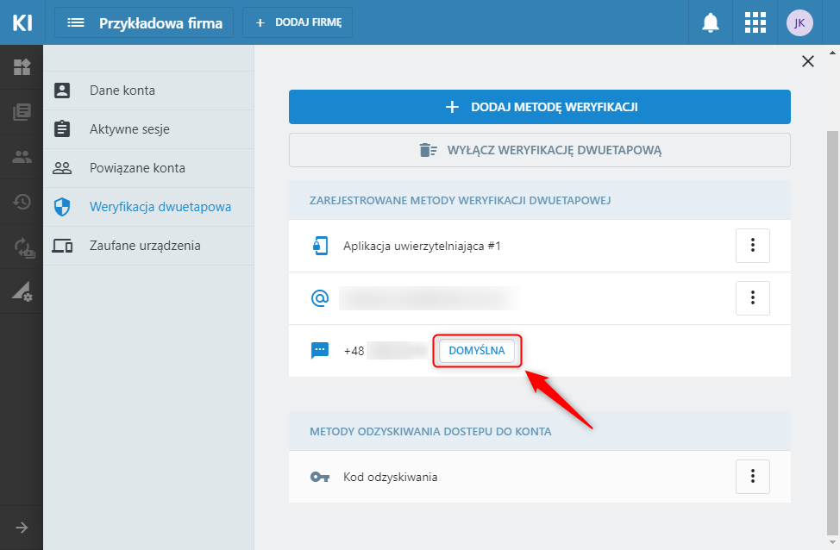Click the blurred email address entry
This screenshot has height=550, width=840.
429,297
